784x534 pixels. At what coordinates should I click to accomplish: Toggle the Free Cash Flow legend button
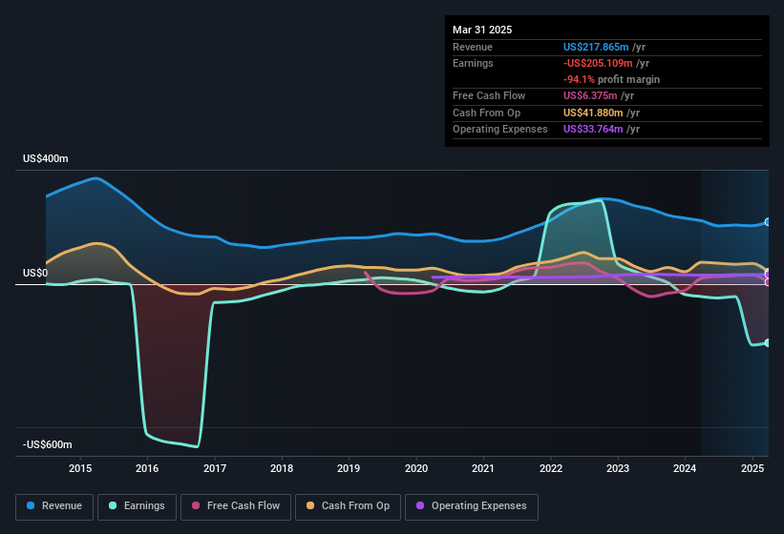click(x=236, y=506)
